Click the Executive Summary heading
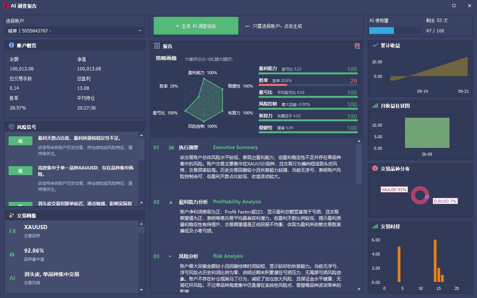Image resolution: width=477 pixels, height=298 pixels. pos(236,148)
